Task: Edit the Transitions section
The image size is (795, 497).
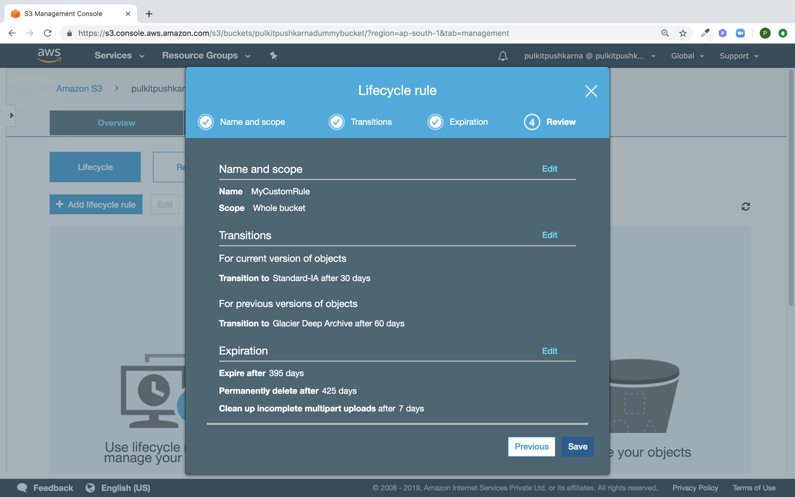Action: click(x=550, y=235)
